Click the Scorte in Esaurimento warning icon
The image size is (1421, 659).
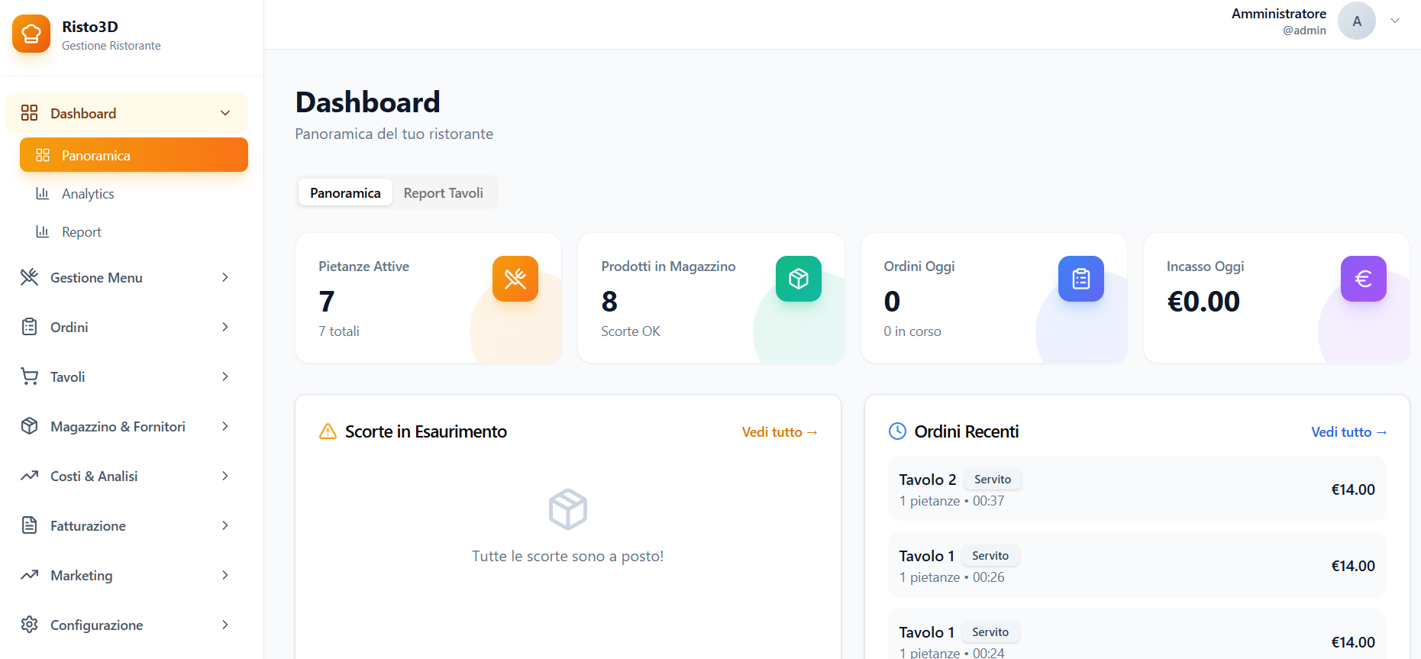328,431
